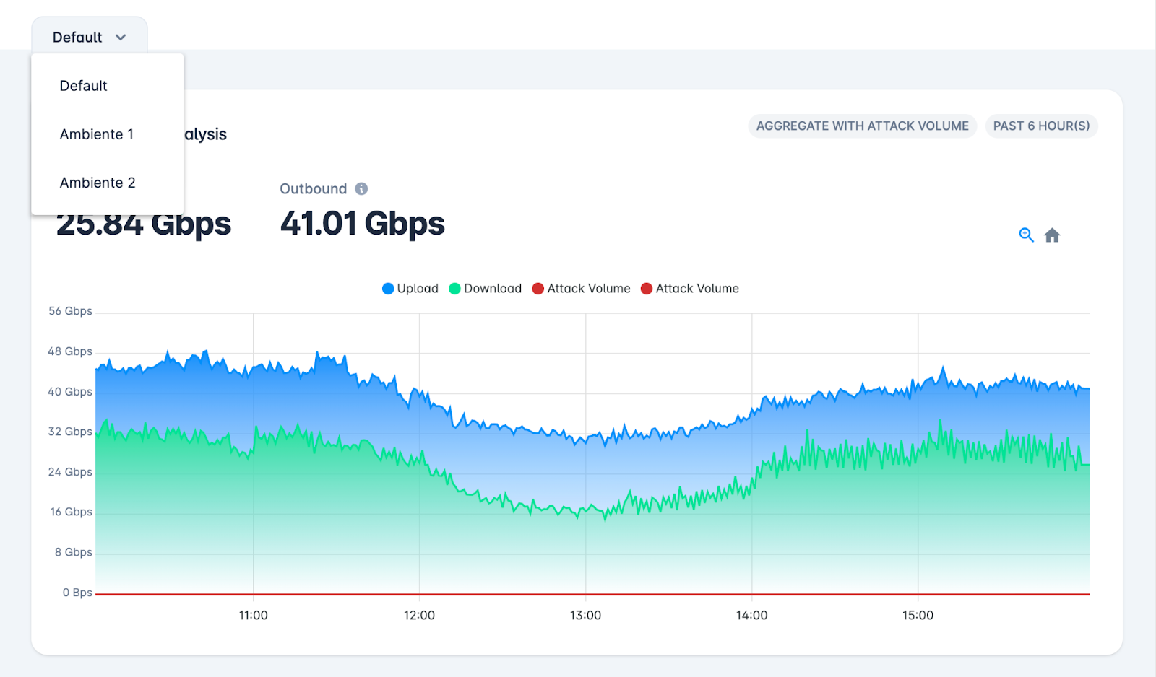Click the Outbound info icon
This screenshot has width=1156, height=677.
tap(361, 188)
